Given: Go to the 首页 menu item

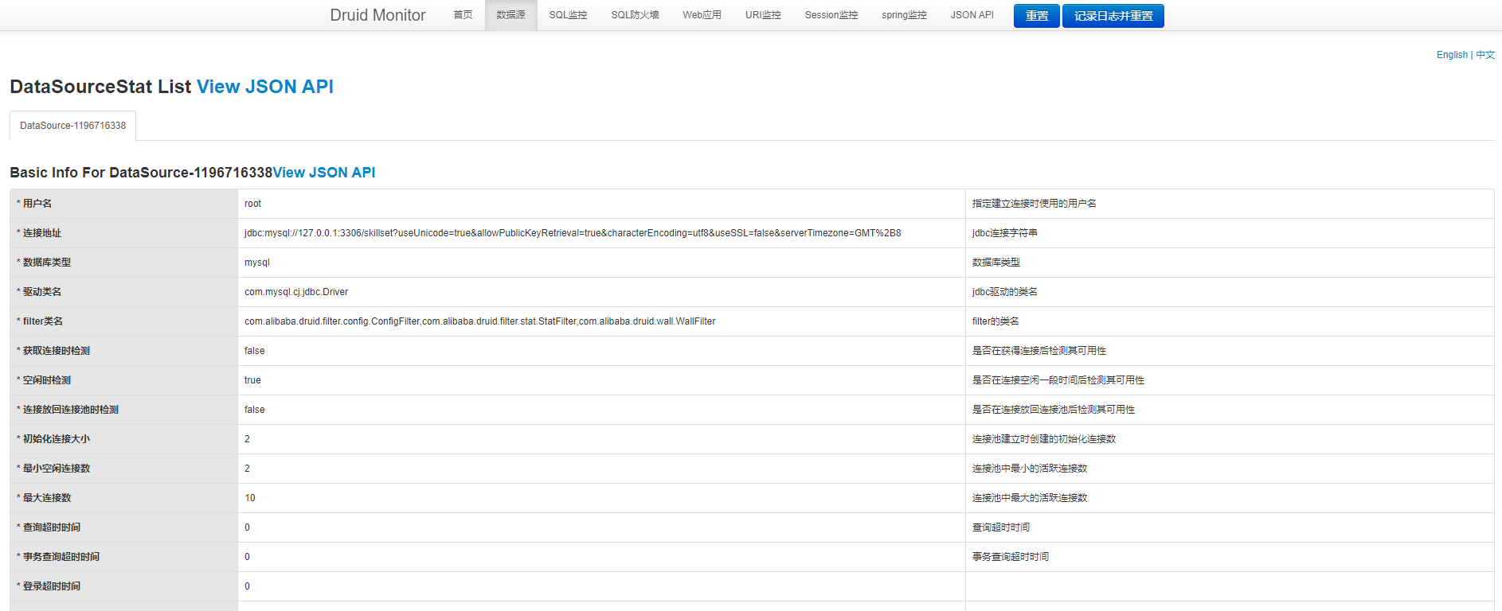Looking at the screenshot, I should (x=463, y=15).
